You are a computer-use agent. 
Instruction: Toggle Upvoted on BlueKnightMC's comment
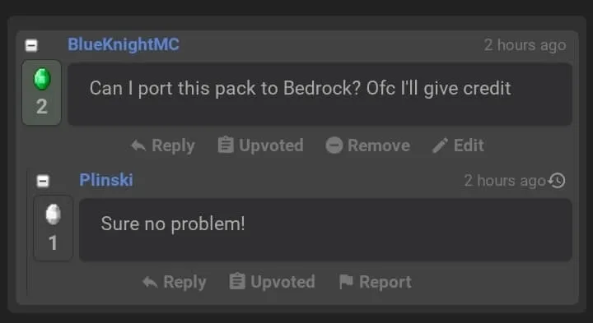click(x=260, y=145)
